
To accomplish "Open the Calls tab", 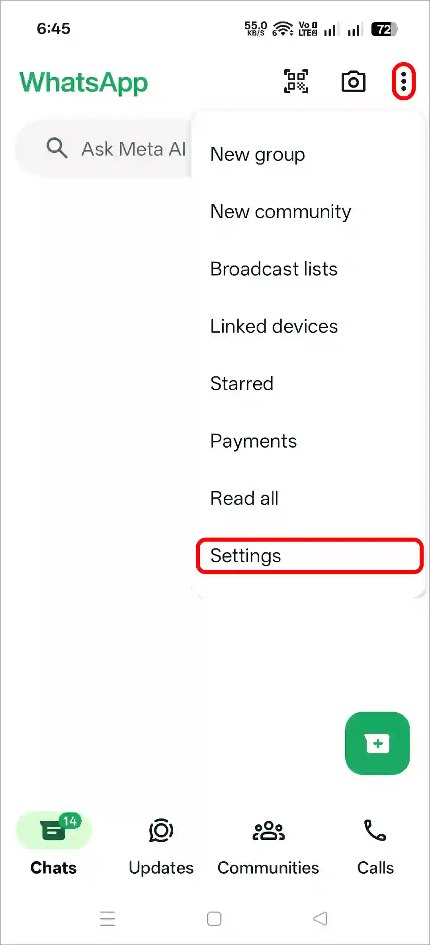I will click(375, 843).
